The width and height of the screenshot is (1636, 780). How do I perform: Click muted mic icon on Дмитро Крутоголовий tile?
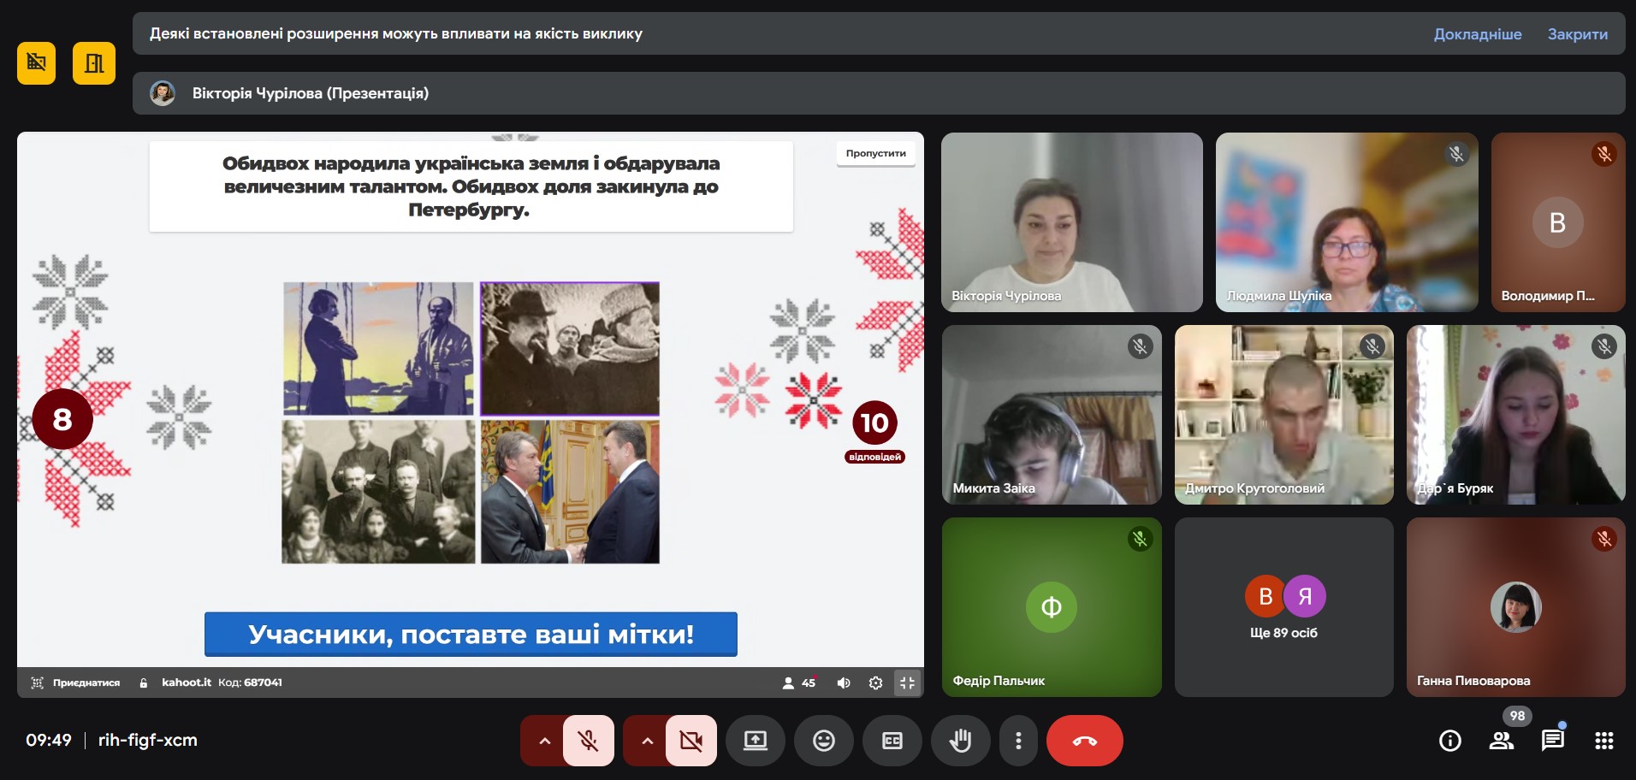click(x=1372, y=346)
